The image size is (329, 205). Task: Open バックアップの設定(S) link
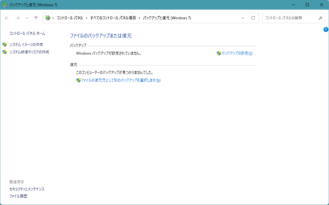coord(237,53)
